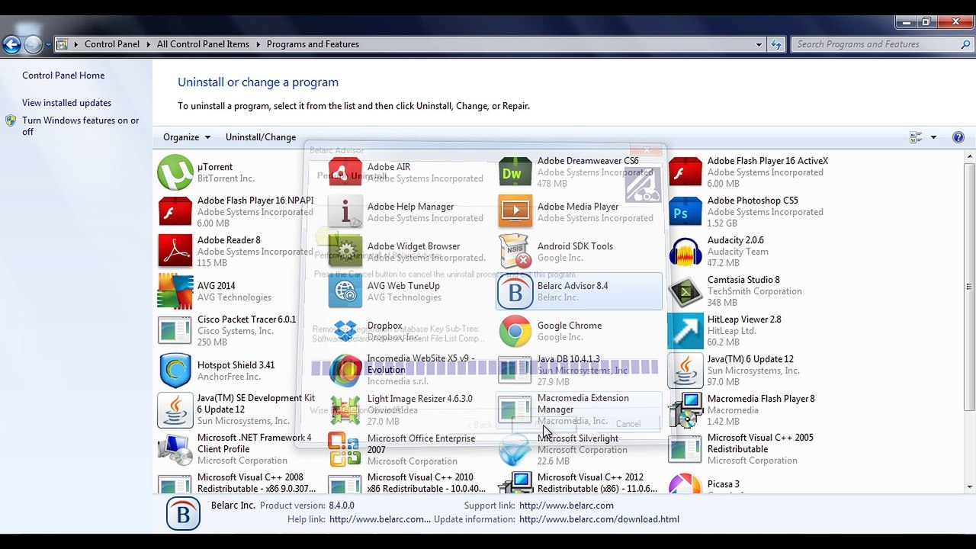The image size is (976, 549).
Task: Expand the Control Panel breadcrumb arrow
Action: pos(148,44)
